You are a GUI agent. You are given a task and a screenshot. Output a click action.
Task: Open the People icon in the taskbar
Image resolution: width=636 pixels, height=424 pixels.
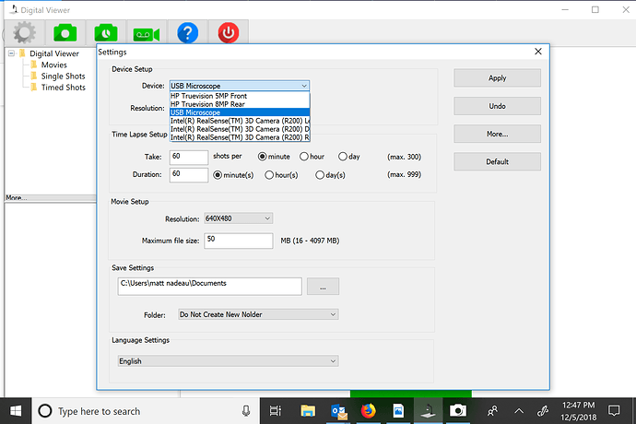click(x=492, y=411)
